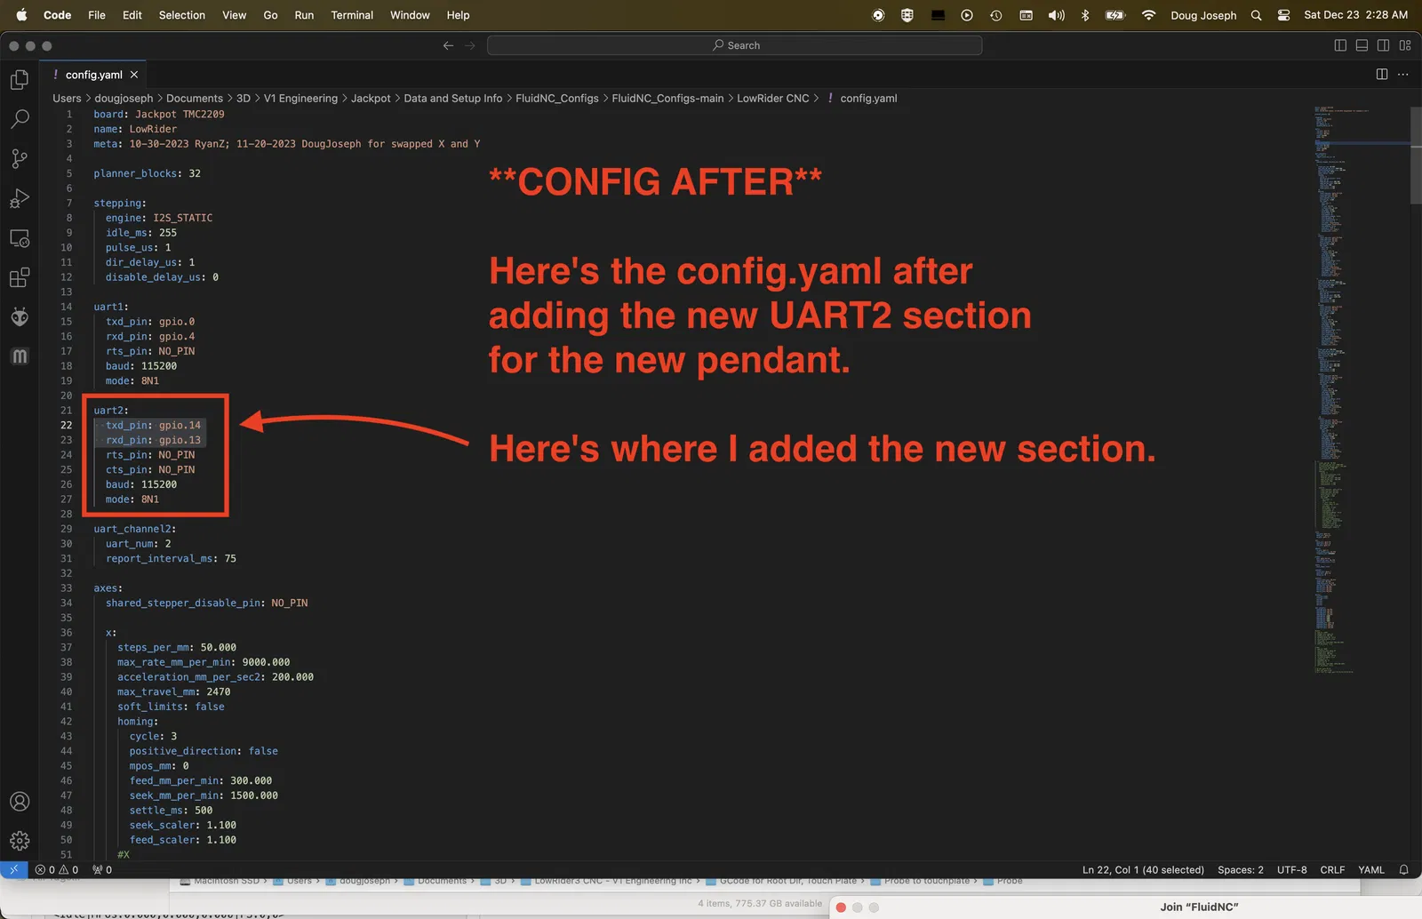Click the YAML language mode button
This screenshot has width=1422, height=919.
[x=1371, y=870]
